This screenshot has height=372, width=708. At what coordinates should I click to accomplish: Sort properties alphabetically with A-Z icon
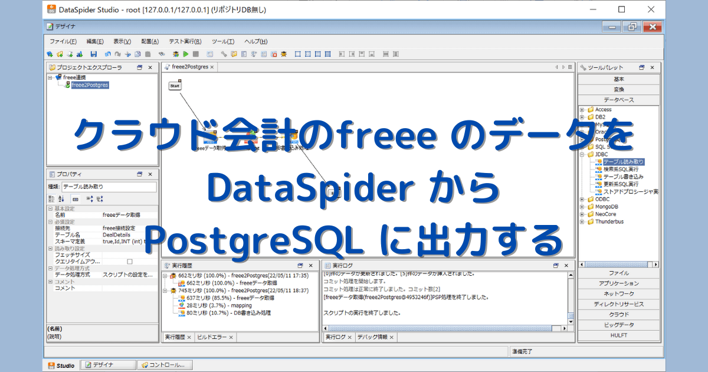pos(61,199)
